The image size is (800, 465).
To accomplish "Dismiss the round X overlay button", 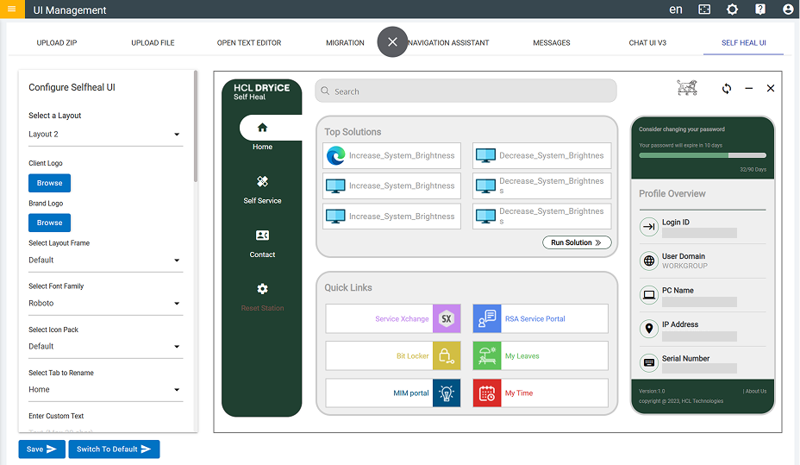I will point(392,42).
